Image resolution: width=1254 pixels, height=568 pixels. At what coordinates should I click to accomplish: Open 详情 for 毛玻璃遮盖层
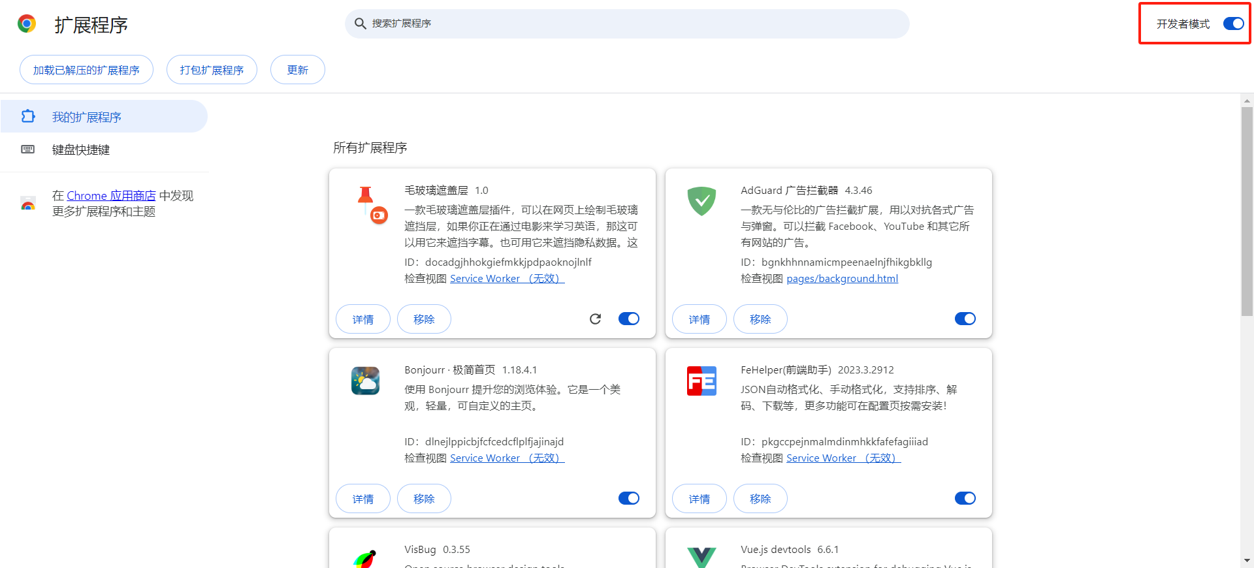363,319
